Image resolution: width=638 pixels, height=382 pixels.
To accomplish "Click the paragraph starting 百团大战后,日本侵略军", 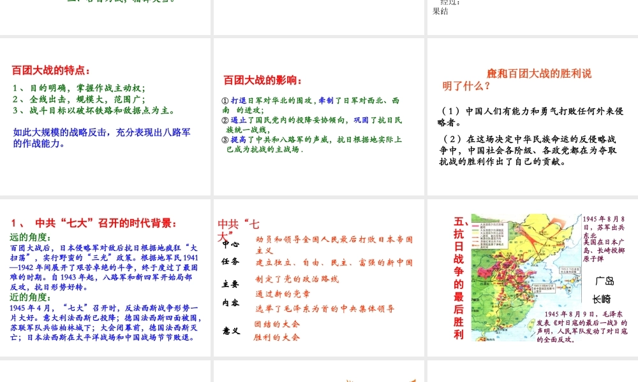I will [x=104, y=267].
